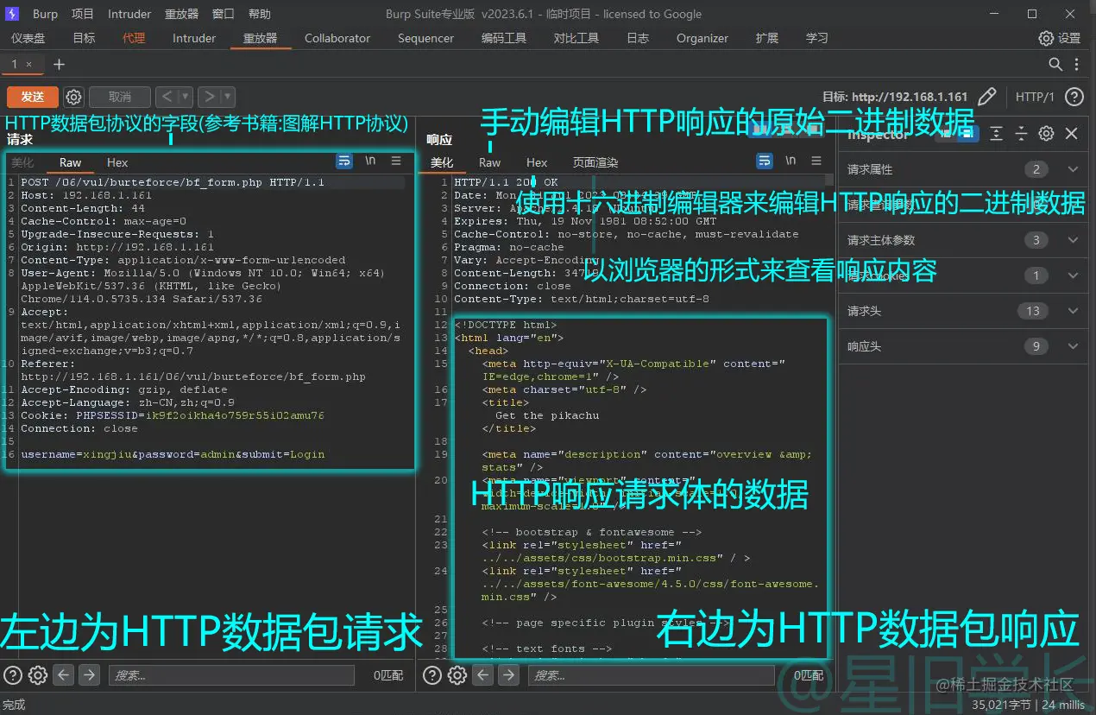
Task: Close Repeater tab 1
Action: [28, 65]
